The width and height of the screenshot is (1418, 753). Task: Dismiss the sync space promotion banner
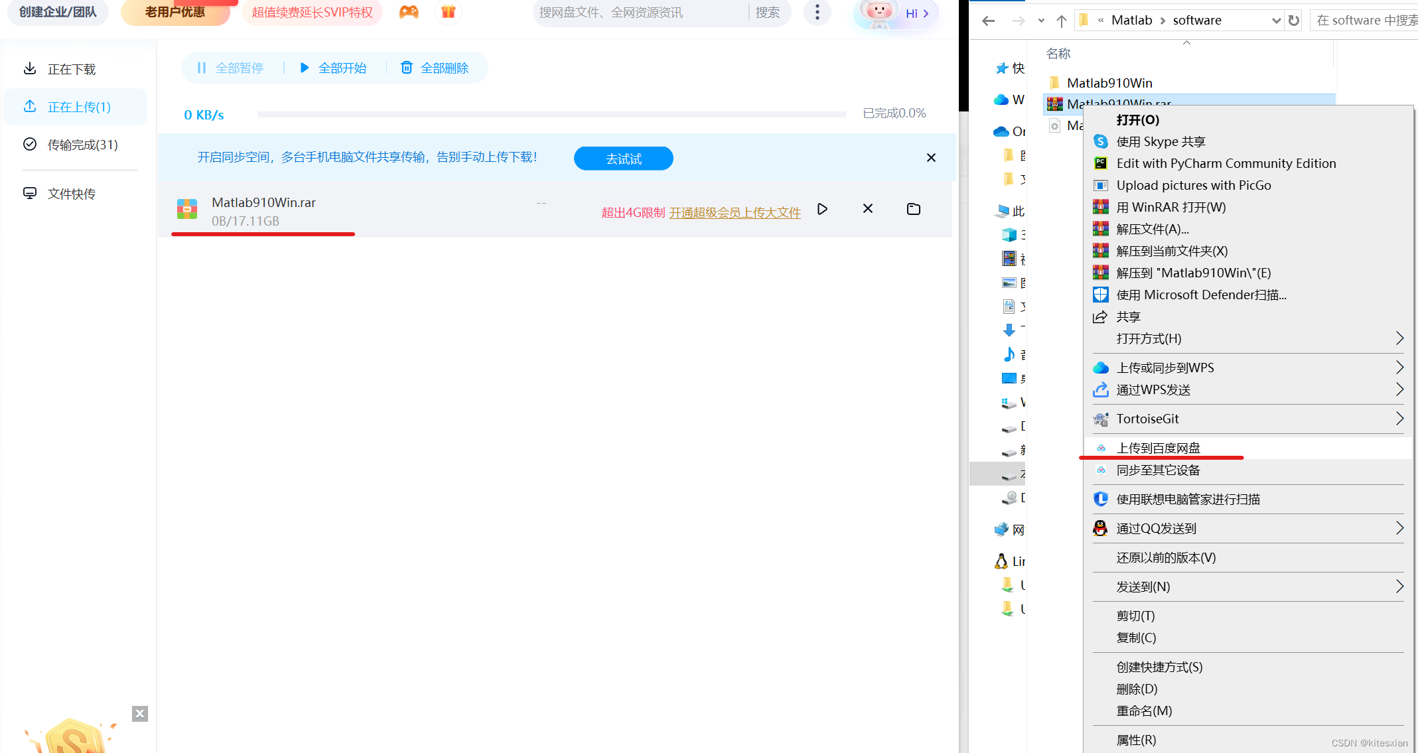coord(931,158)
